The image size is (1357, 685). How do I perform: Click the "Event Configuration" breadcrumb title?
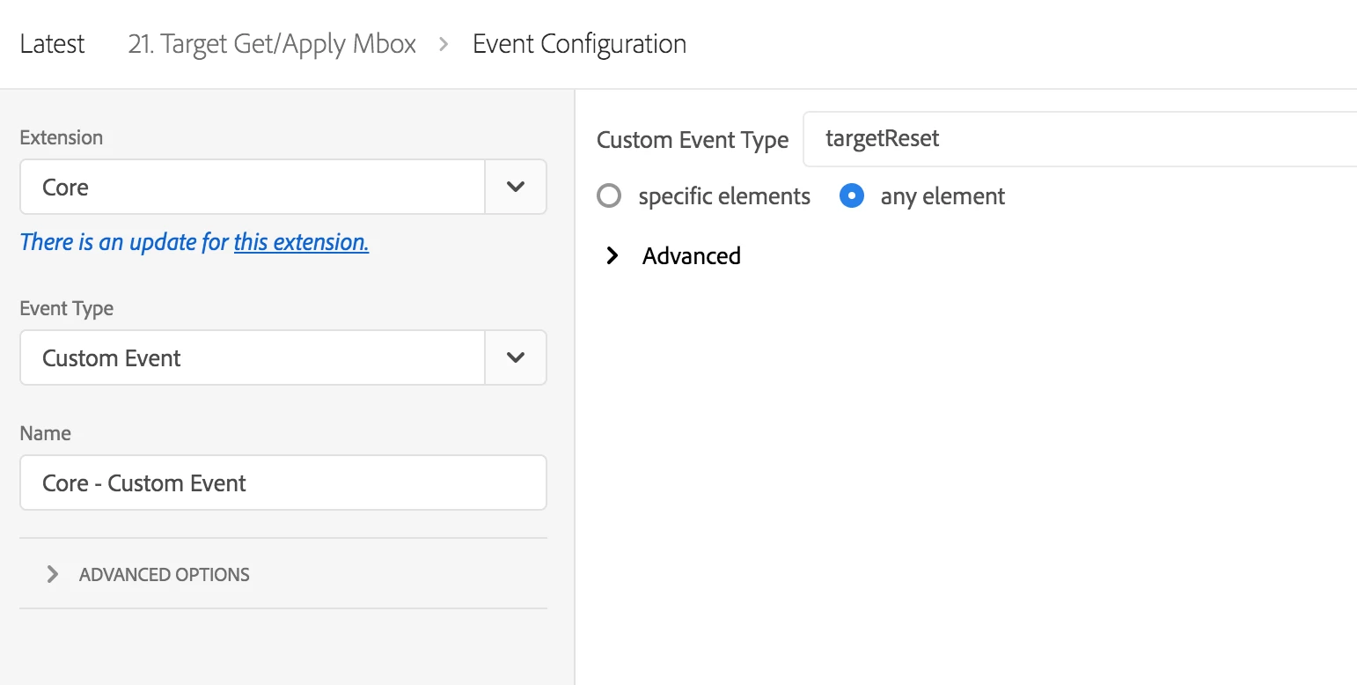pos(579,44)
